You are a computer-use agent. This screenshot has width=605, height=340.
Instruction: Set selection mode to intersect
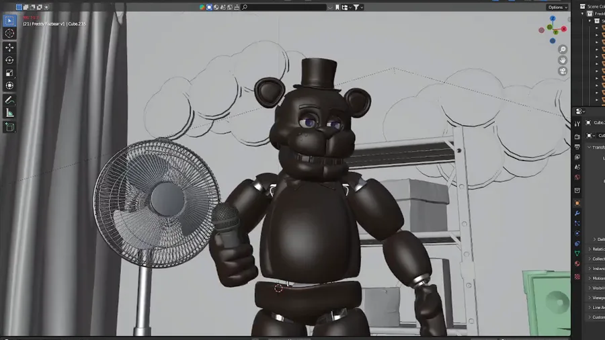pyautogui.click(x=46, y=7)
